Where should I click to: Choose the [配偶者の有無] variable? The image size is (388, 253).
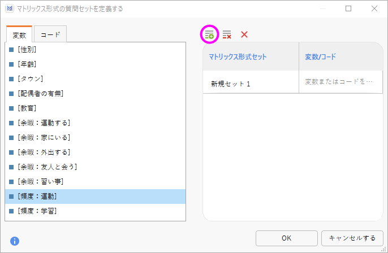[x=95, y=94]
